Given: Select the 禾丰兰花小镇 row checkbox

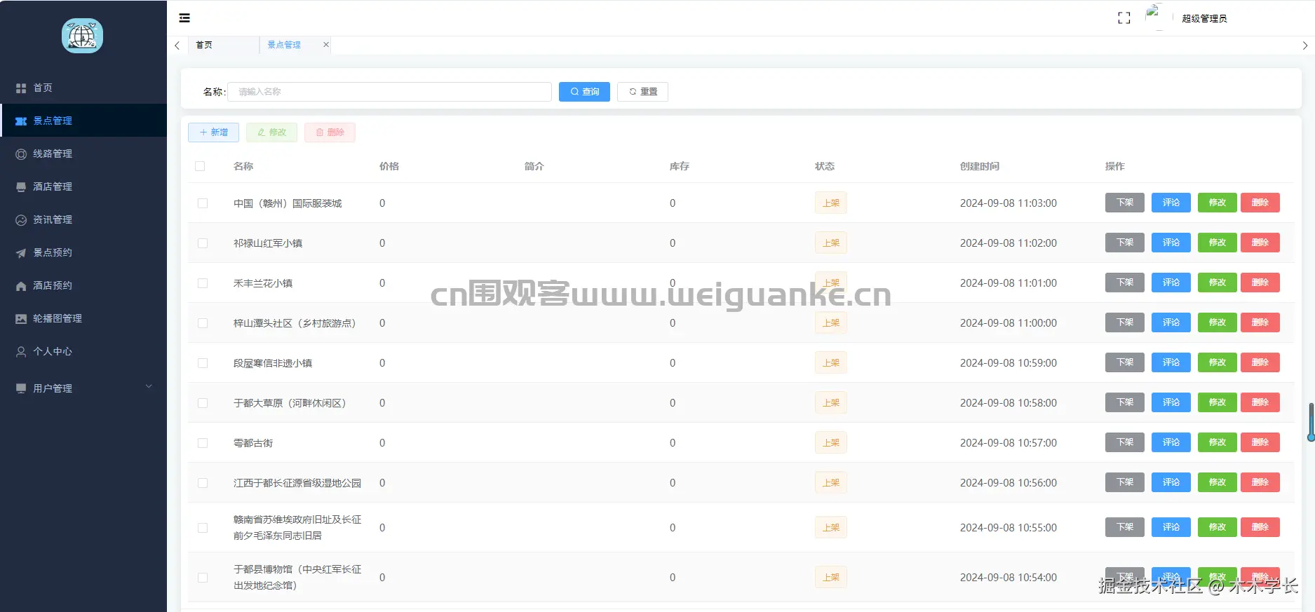Looking at the screenshot, I should click(203, 283).
